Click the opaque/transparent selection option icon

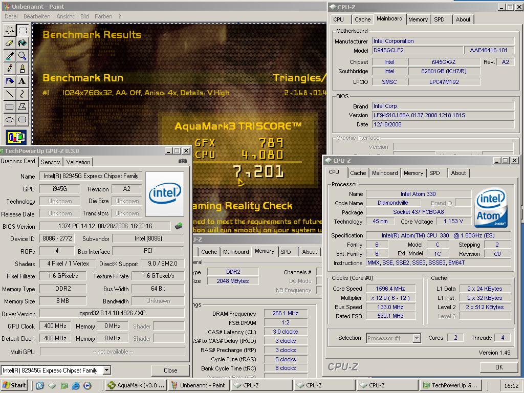pyautogui.click(x=16, y=137)
